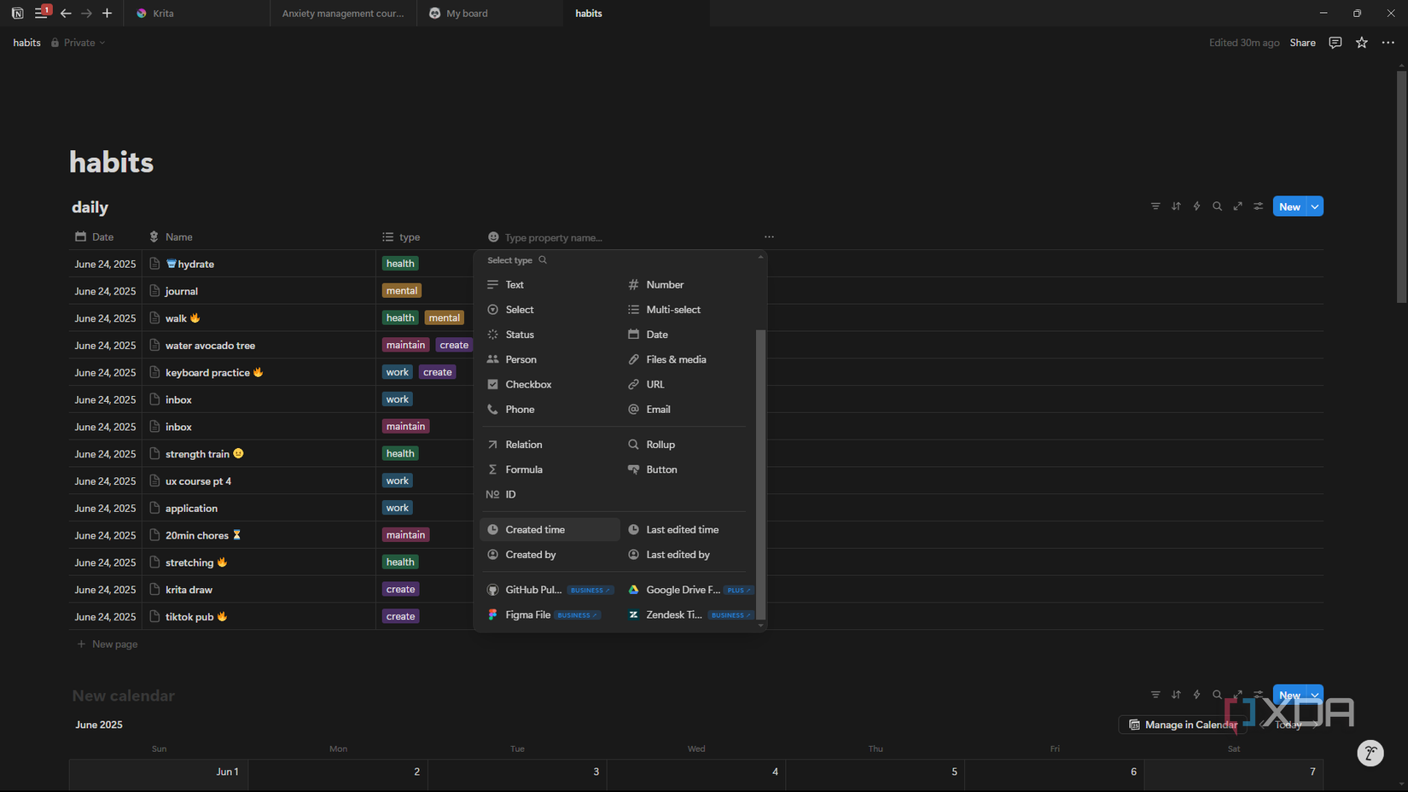
Task: Click the page vertical scrollbar thumb
Action: [1401, 187]
